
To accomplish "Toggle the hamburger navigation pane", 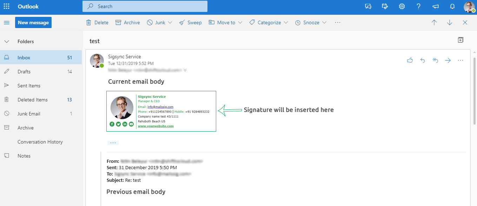I will point(6,22).
